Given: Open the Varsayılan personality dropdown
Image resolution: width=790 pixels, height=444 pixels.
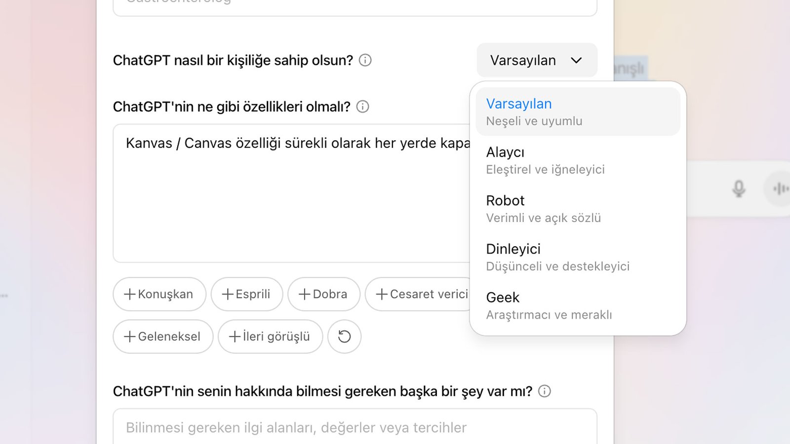Looking at the screenshot, I should pyautogui.click(x=537, y=60).
